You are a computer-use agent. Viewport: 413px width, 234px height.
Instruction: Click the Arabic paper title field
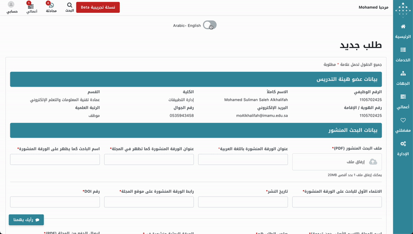tap(243, 159)
